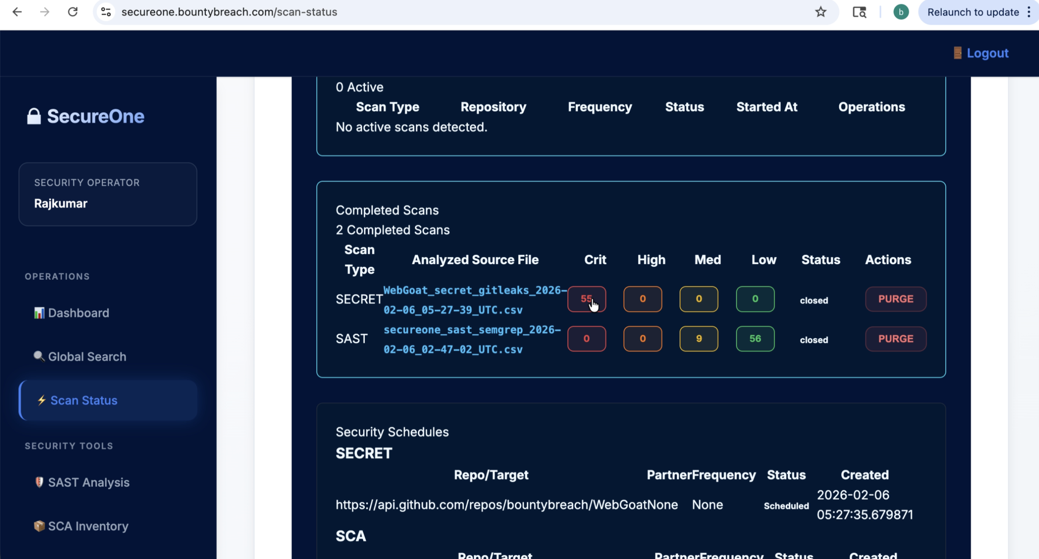This screenshot has height=559, width=1039.
Task: Click the Crit count badge in SAST row
Action: pos(586,339)
